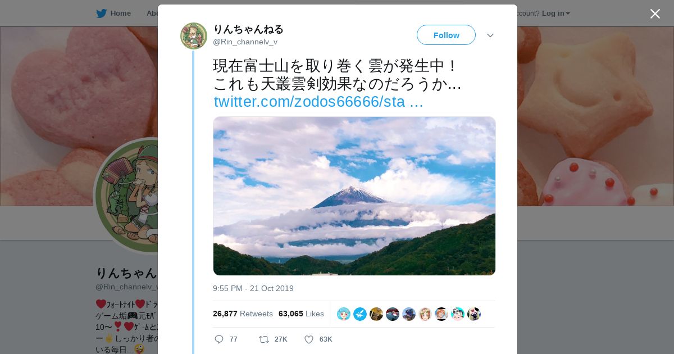Open the twitter.com/zodos66666 link

tap(318, 102)
